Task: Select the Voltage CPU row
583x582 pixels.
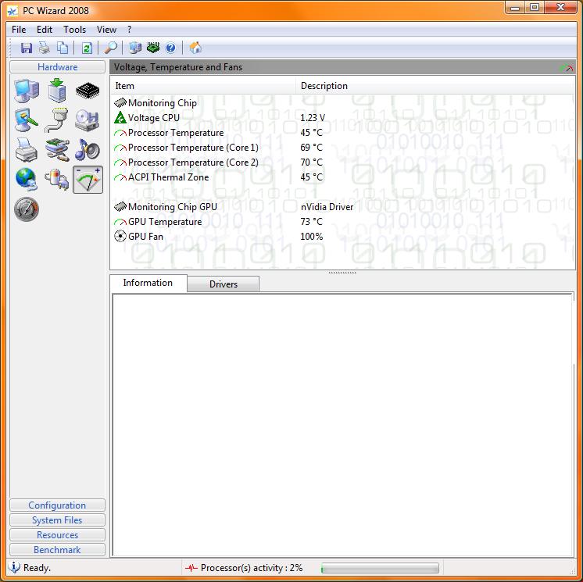Action: click(x=342, y=118)
